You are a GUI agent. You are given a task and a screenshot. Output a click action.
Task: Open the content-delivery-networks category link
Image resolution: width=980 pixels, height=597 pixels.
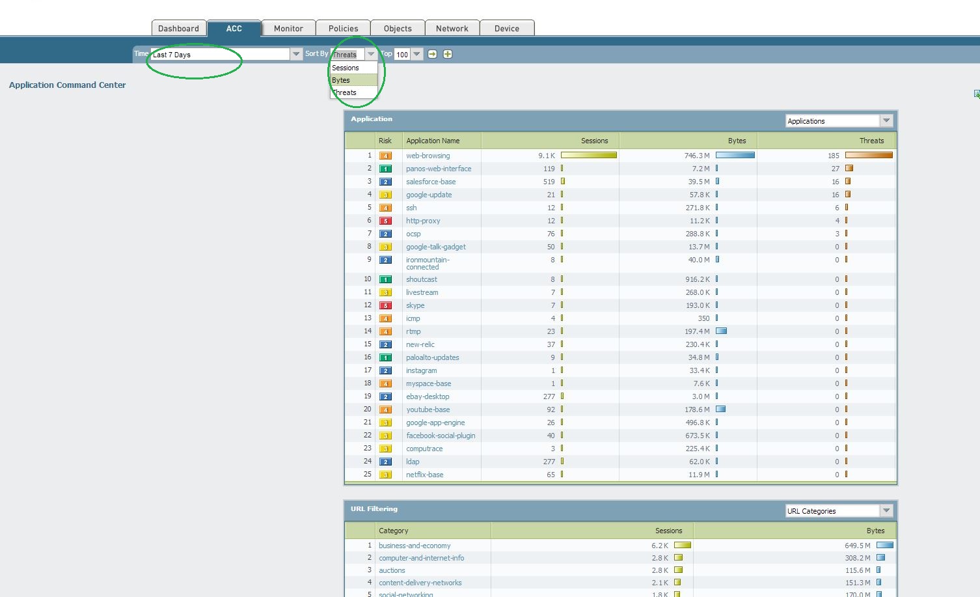(420, 583)
